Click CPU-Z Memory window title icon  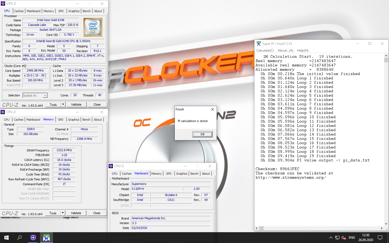3,112
